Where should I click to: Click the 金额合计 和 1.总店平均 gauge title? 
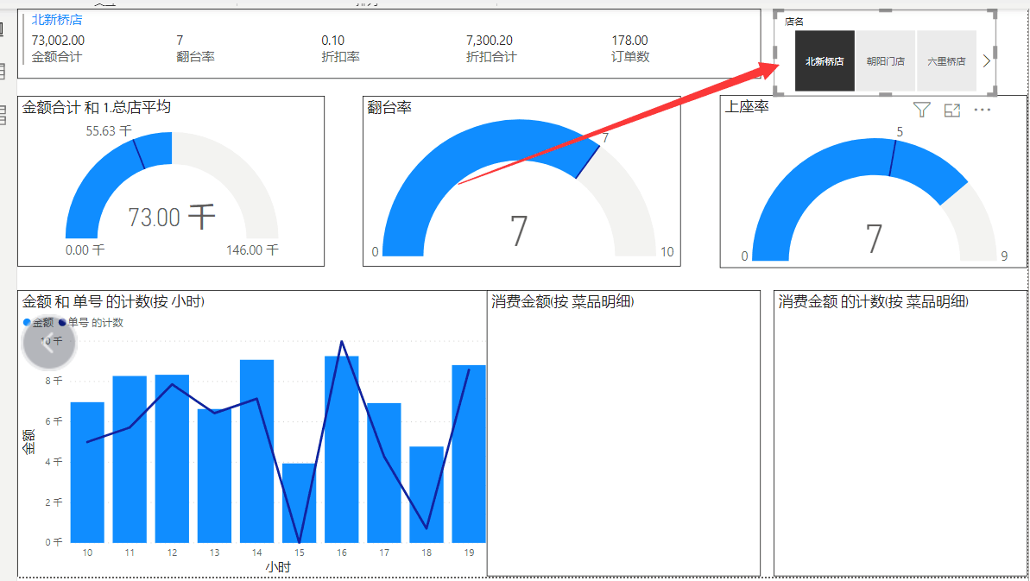point(97,107)
